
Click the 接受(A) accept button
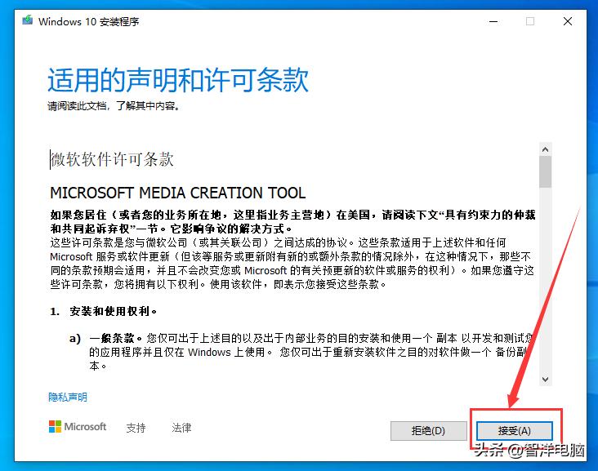point(514,431)
